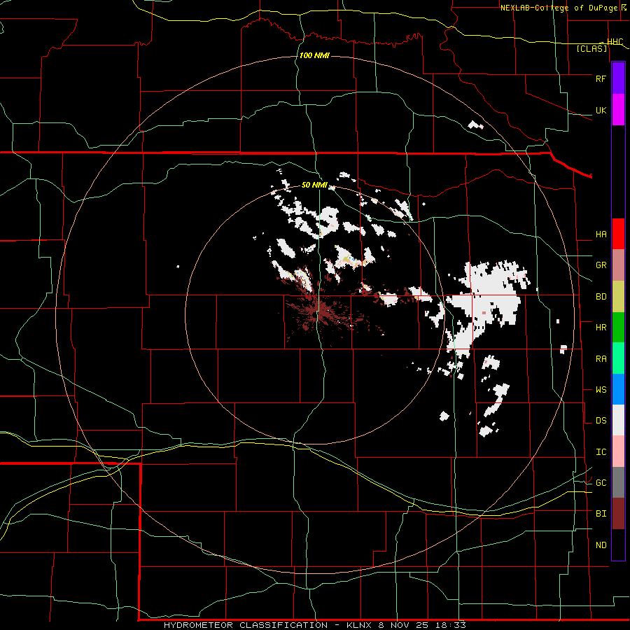The height and width of the screenshot is (630, 630).
Task: Click the HHC product code label
Action: (615, 42)
